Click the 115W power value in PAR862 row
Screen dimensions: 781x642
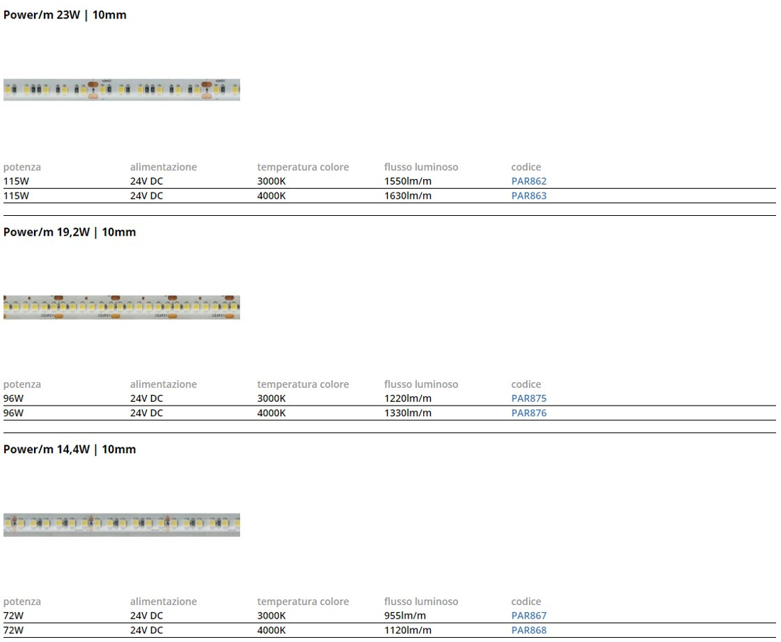(x=16, y=181)
